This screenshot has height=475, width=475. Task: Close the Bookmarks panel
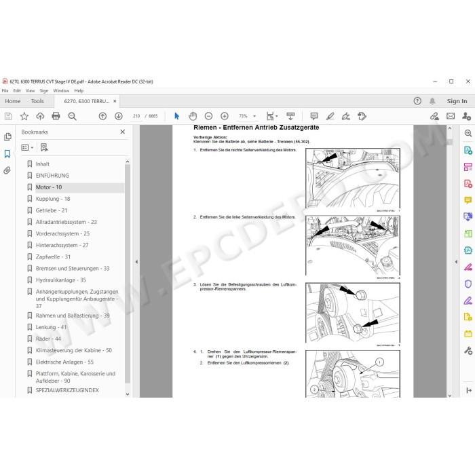pyautogui.click(x=122, y=132)
